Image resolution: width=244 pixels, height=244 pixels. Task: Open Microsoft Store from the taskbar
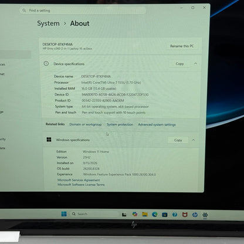[165, 215]
